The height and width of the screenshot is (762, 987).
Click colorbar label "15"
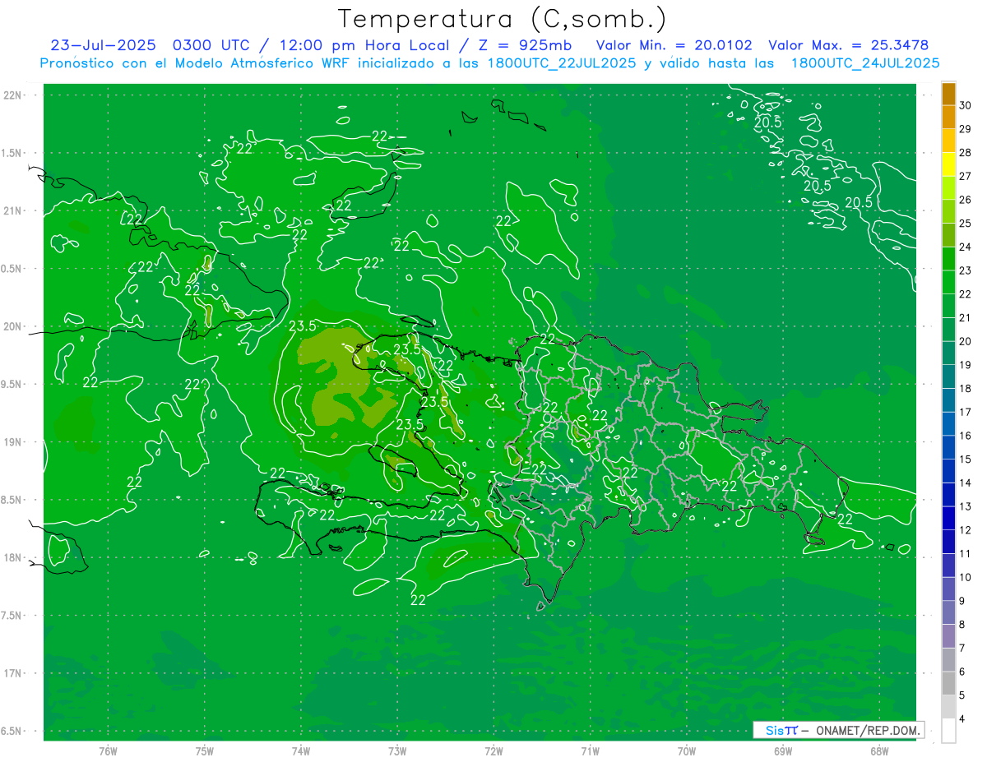point(966,459)
